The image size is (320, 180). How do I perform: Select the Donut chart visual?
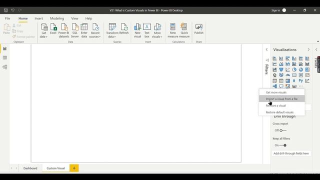pos(301,69)
